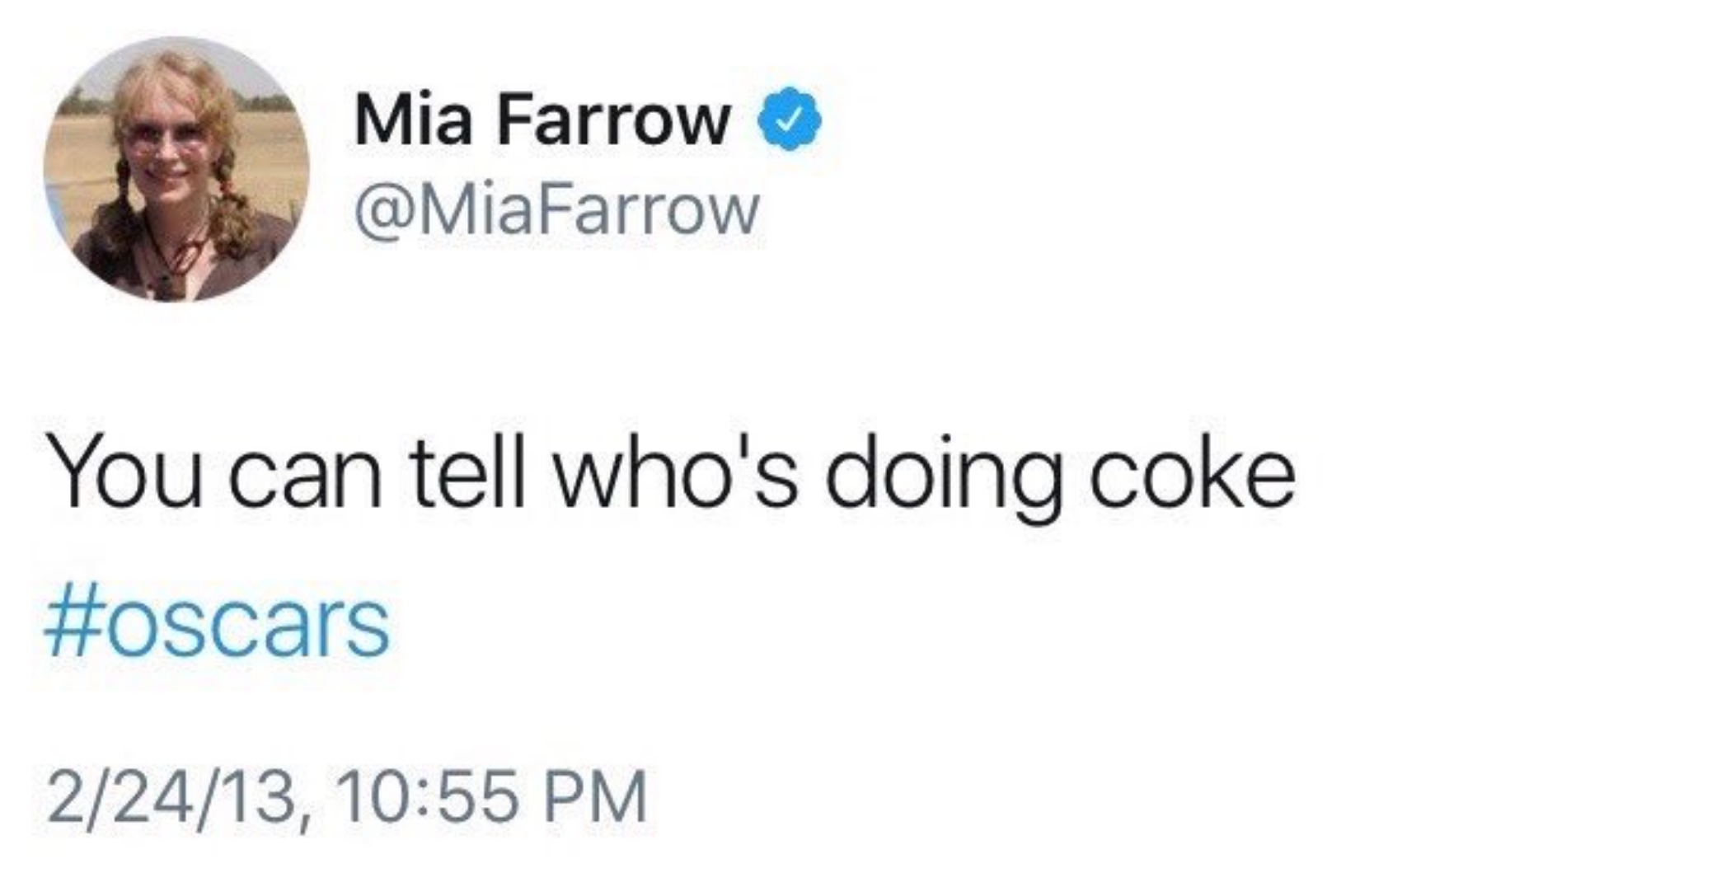Screen dimensions: 1721x887
Task: Open the Mia Farrow display name
Action: [x=542, y=120]
